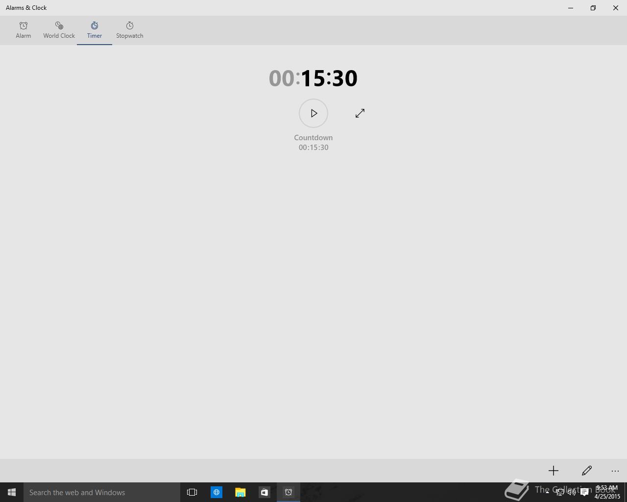The width and height of the screenshot is (627, 502).
Task: Start the countdown timer with play button
Action: pyautogui.click(x=313, y=113)
